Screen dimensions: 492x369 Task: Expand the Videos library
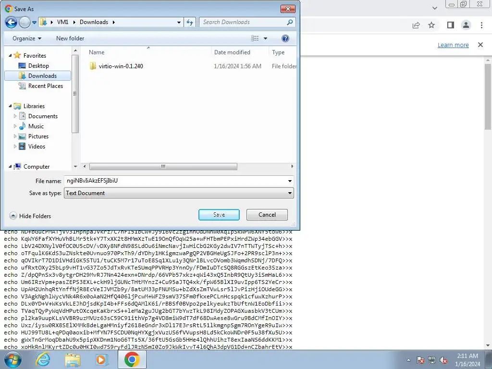[x=15, y=146]
